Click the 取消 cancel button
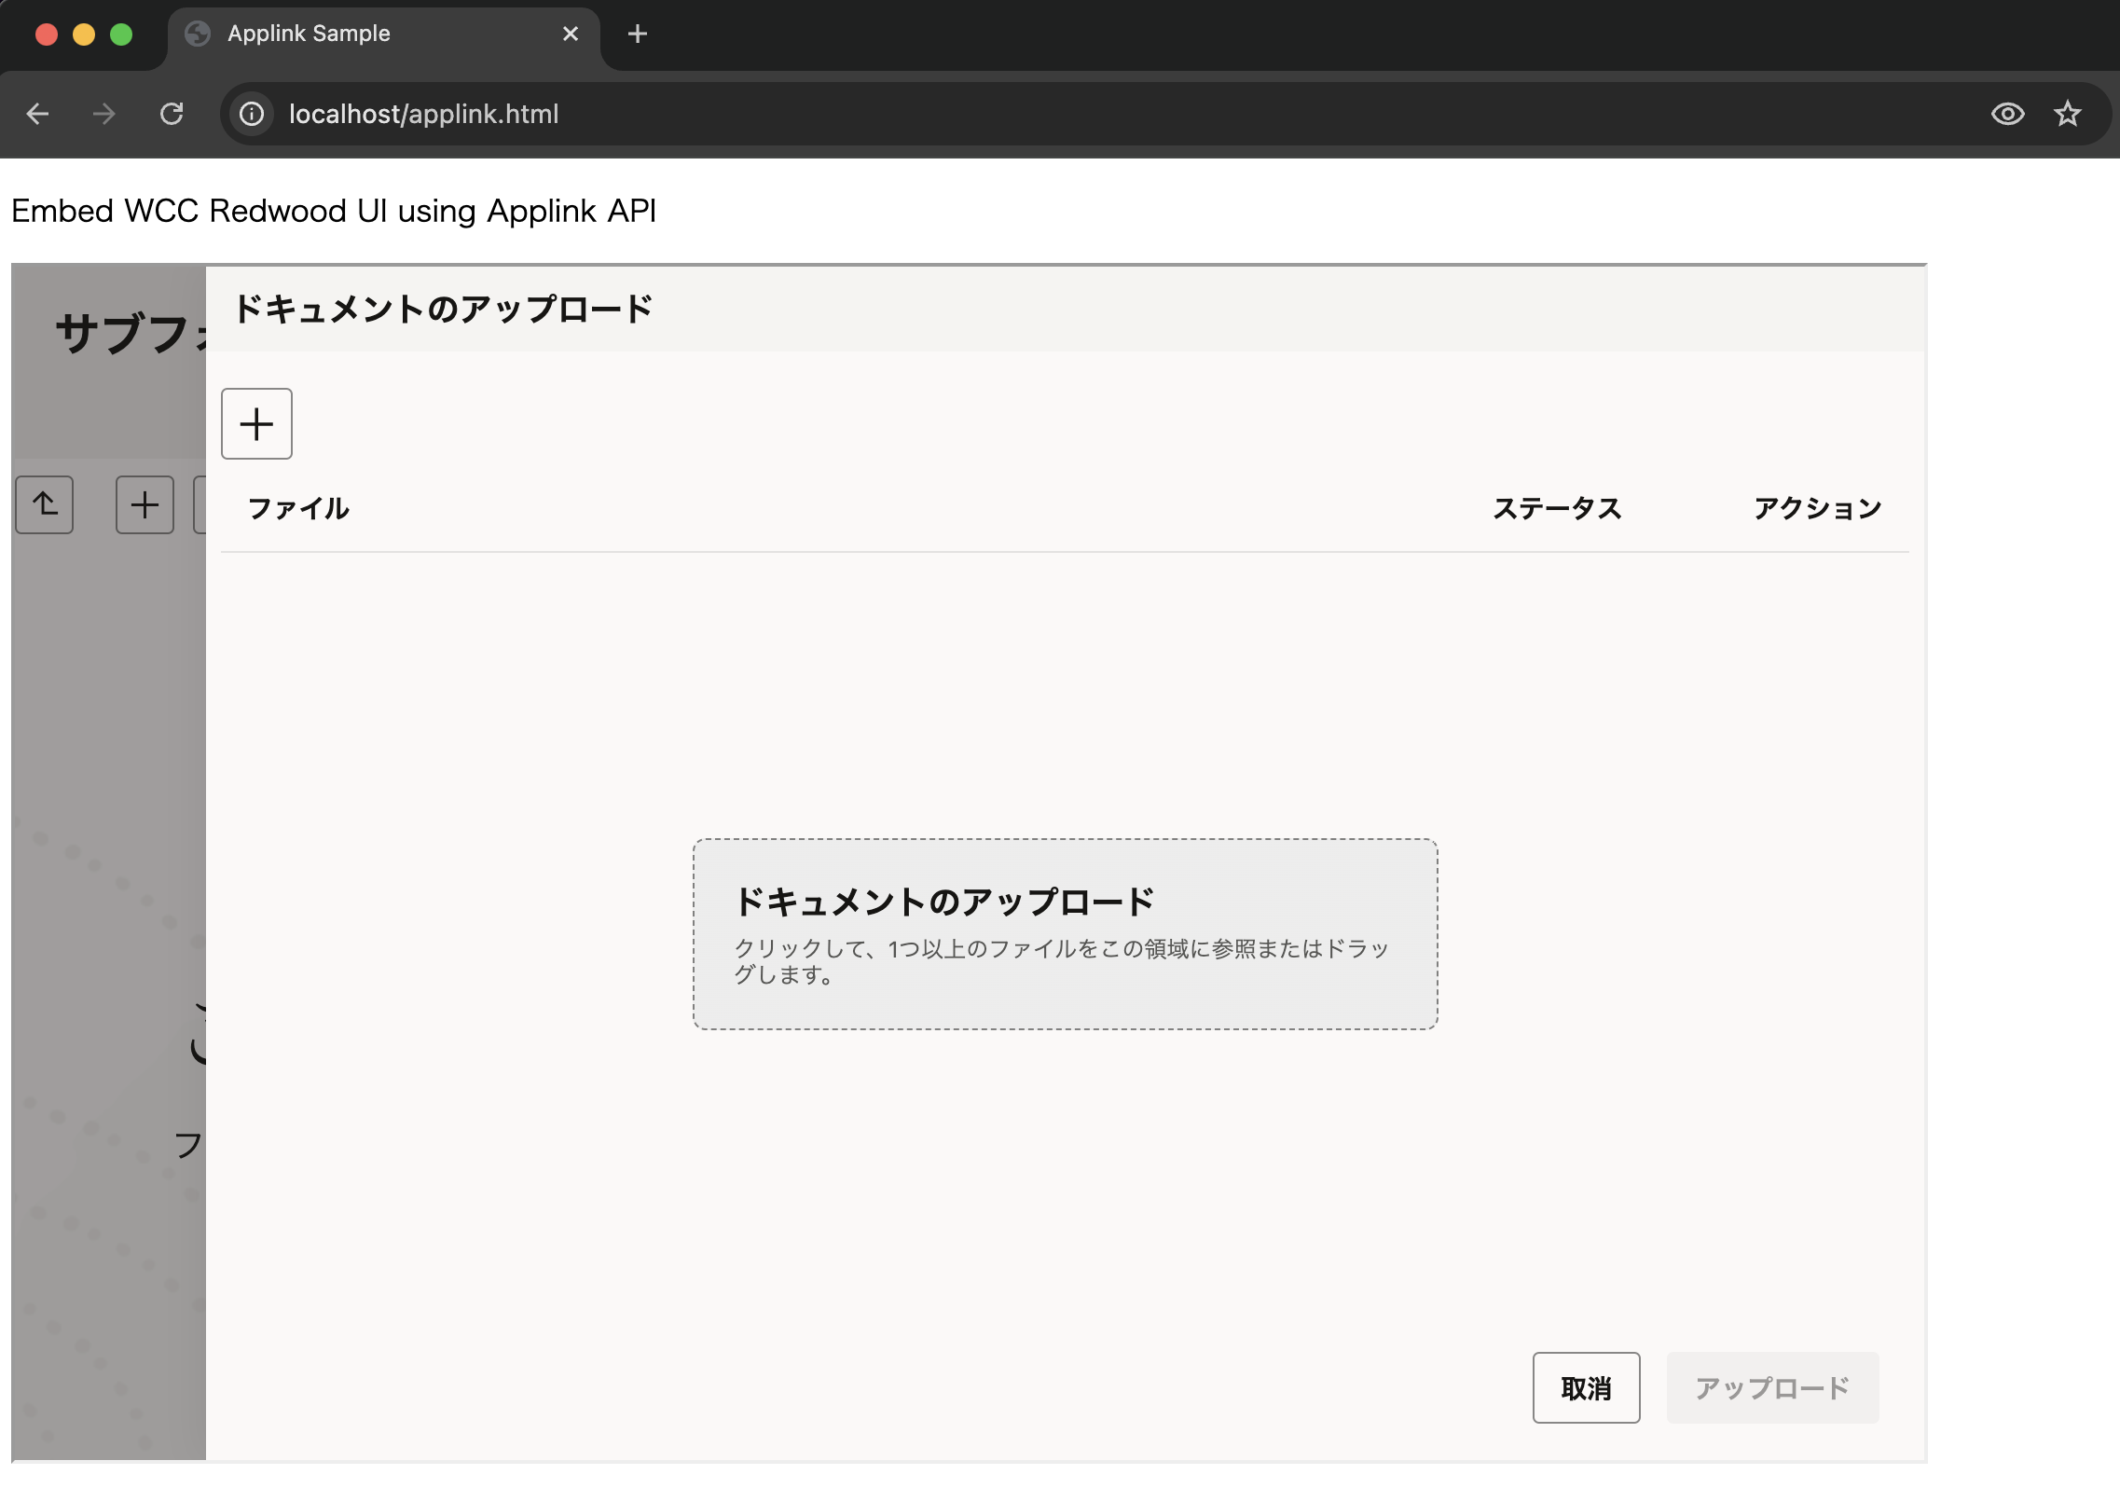This screenshot has height=1488, width=2120. [x=1586, y=1388]
